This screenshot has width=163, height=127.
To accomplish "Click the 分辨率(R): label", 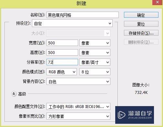I will coord(36,62).
